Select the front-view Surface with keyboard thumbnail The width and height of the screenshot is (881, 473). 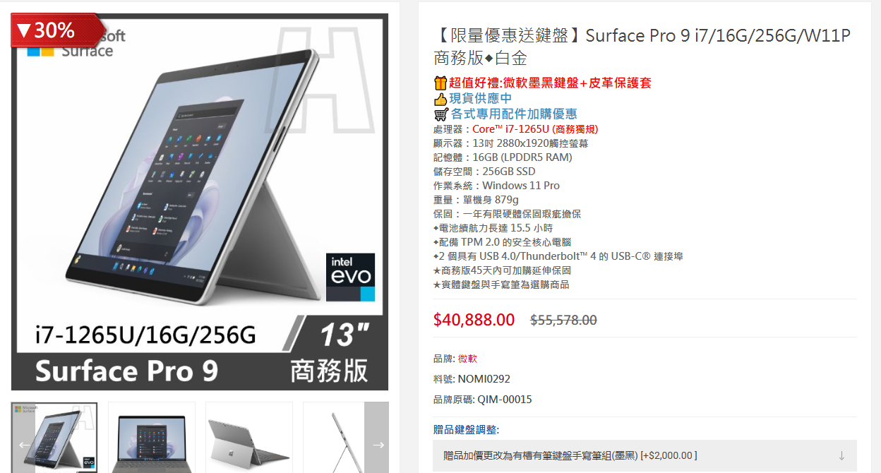pyautogui.click(x=152, y=438)
